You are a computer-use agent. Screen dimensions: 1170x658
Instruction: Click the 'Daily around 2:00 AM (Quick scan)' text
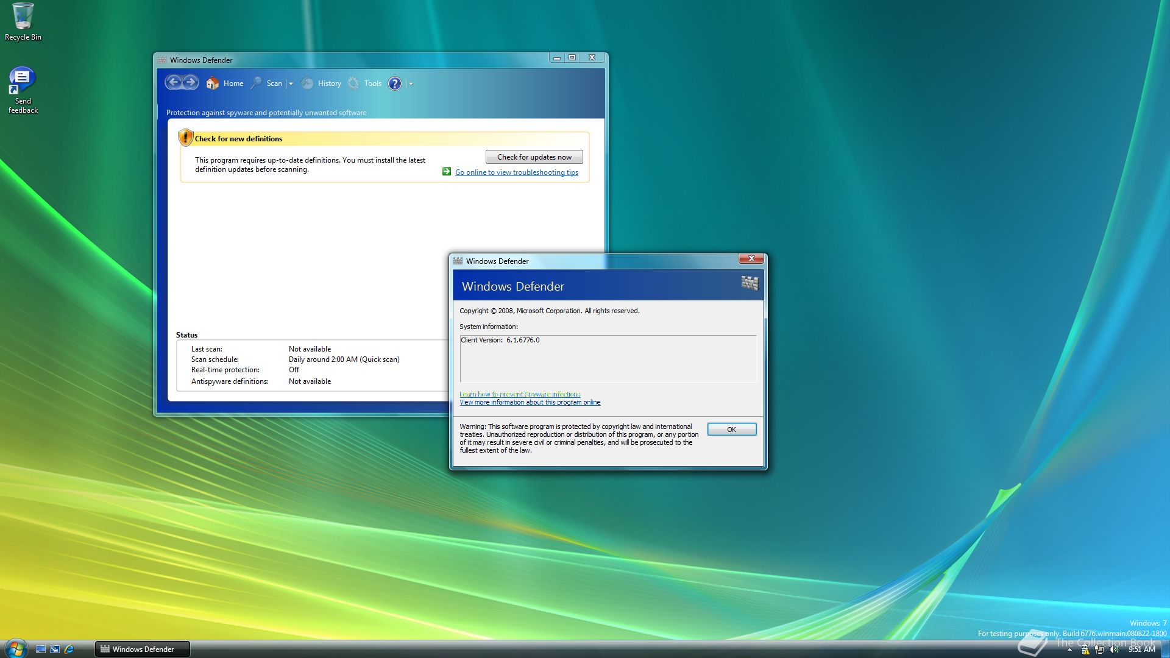[x=344, y=359]
